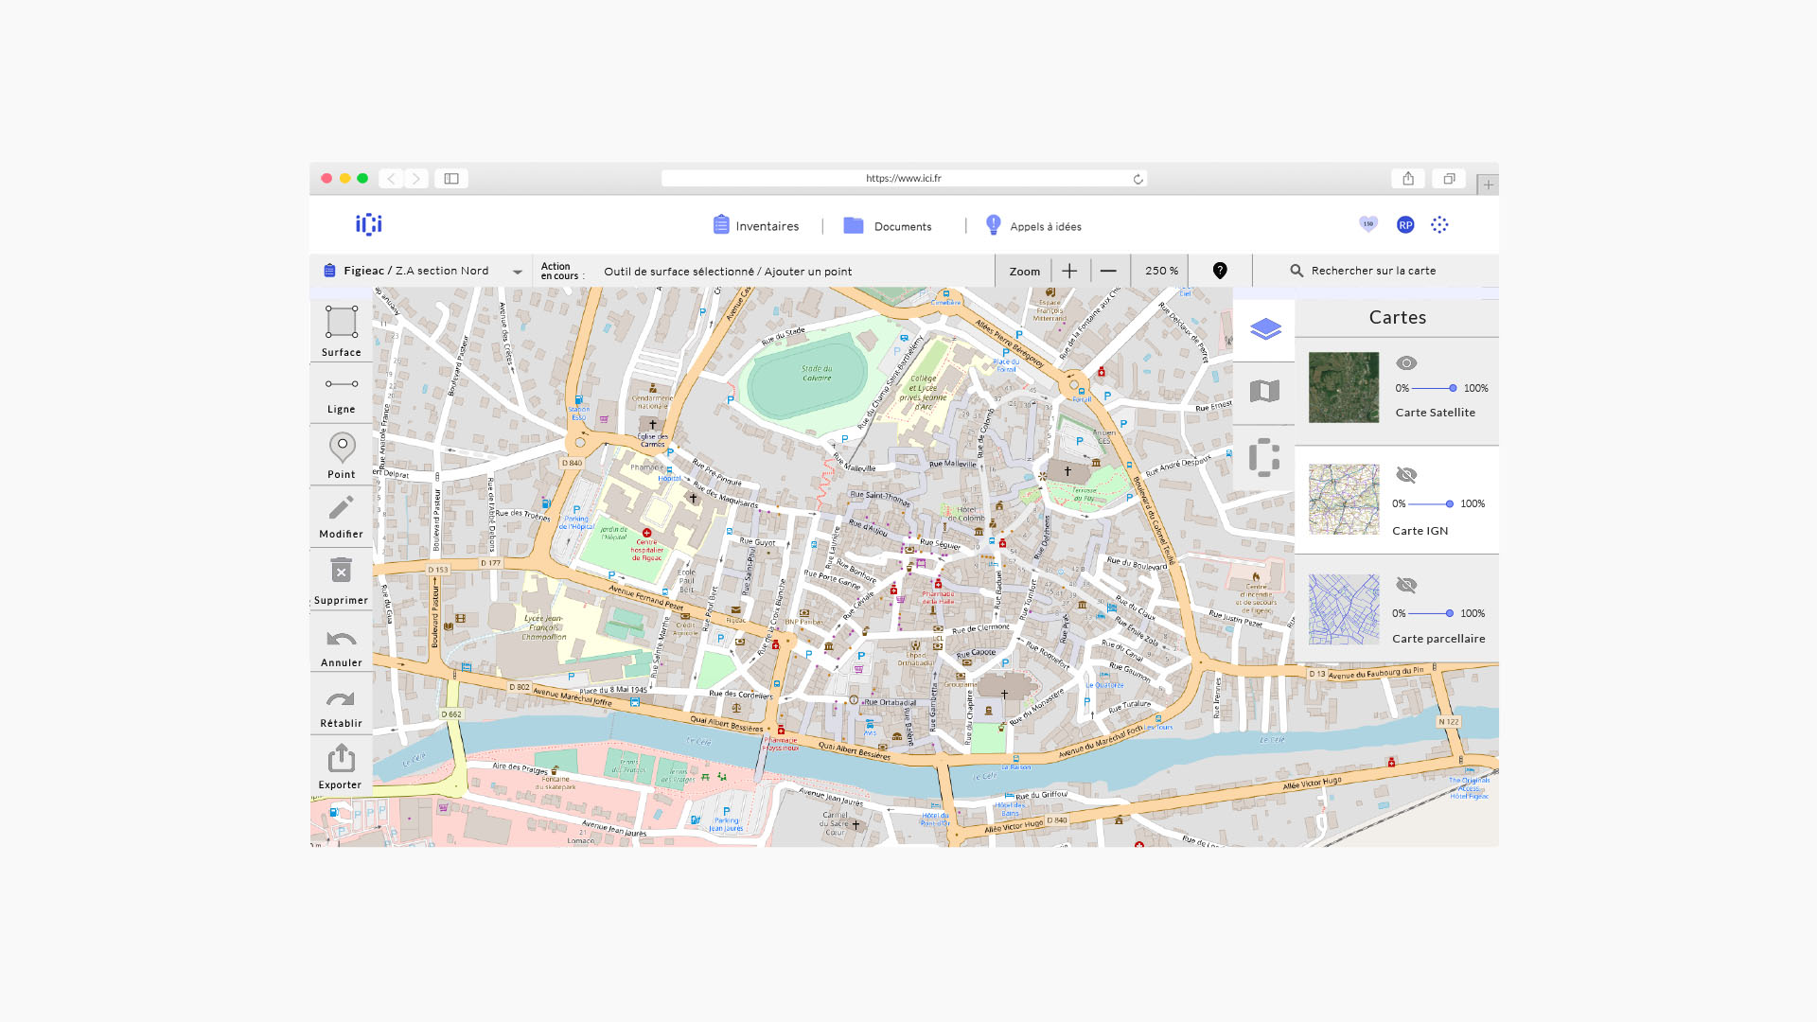Screen dimensions: 1817x1022
Task: Click the Rechercher sur la carte field
Action: click(x=1373, y=271)
